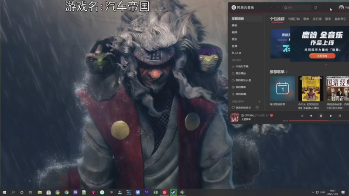Open the 国语经典 playlist cover

[338, 88]
